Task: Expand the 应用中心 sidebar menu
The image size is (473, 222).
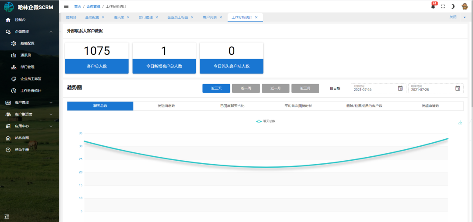Action: (51, 126)
